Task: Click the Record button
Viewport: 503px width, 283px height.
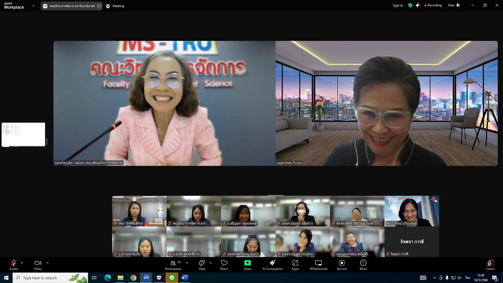Action: [x=342, y=265]
